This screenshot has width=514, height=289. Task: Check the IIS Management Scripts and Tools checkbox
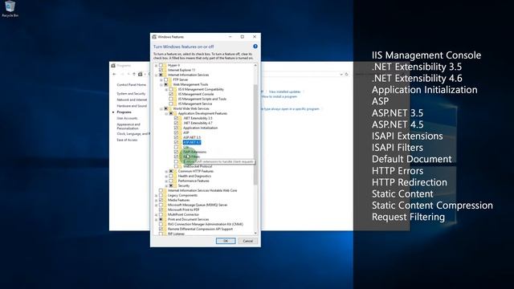pyautogui.click(x=171, y=99)
